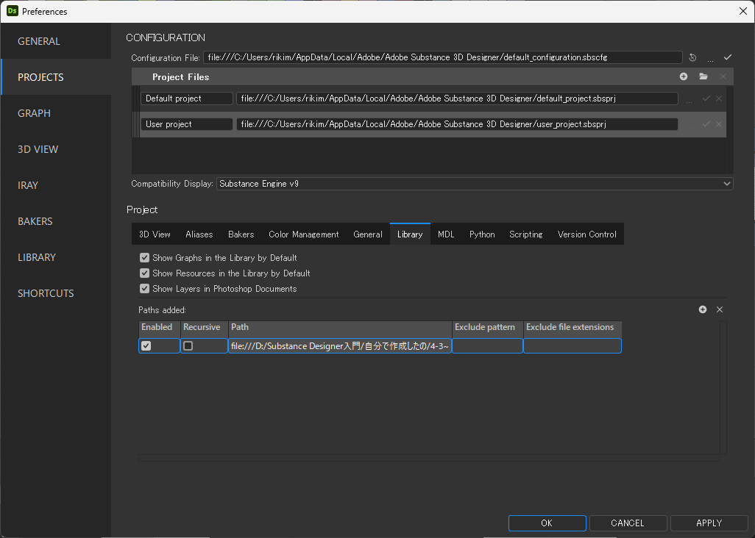755x538 pixels.
Task: Select the Library project tab
Action: 410,234
